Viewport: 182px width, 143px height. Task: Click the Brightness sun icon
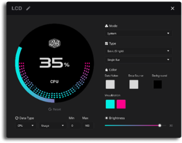106,118
